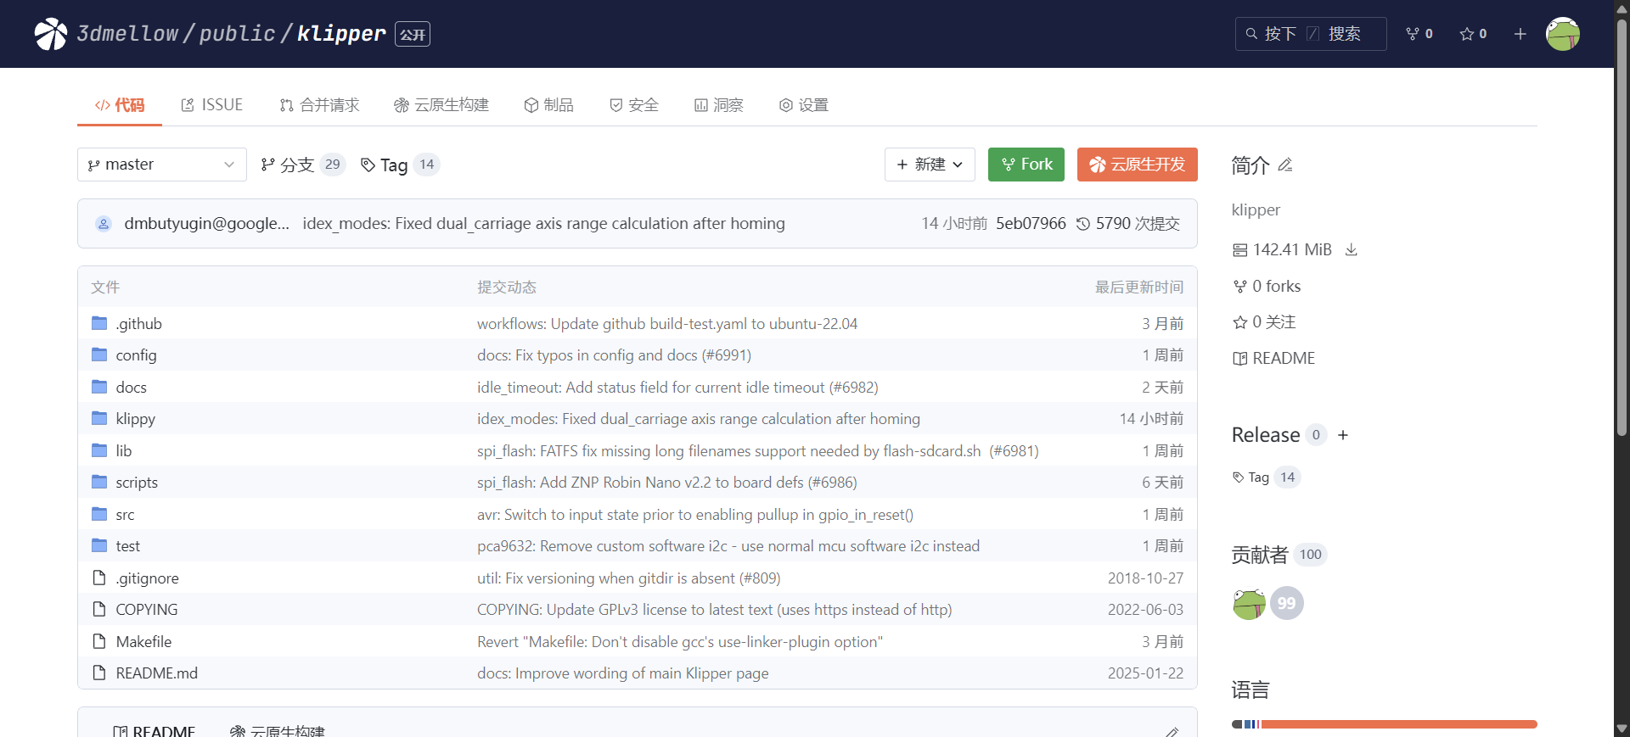Viewport: 1630px width, 737px height.
Task: Expand the 新建 dropdown button
Action: click(x=930, y=165)
